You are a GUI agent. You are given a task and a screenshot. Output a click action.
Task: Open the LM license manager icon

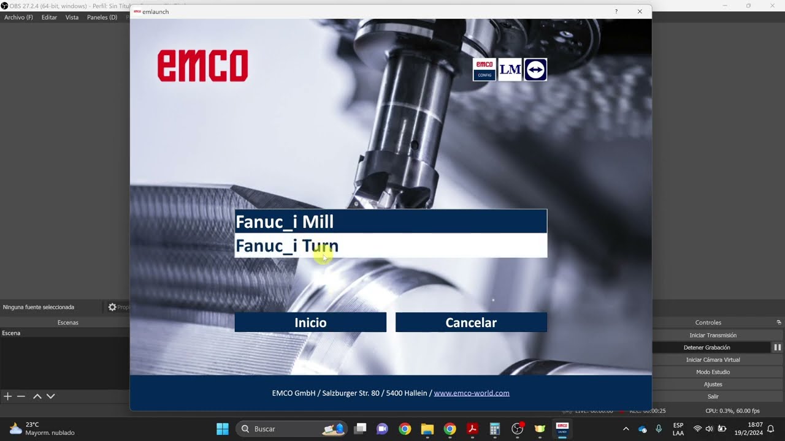tap(510, 70)
